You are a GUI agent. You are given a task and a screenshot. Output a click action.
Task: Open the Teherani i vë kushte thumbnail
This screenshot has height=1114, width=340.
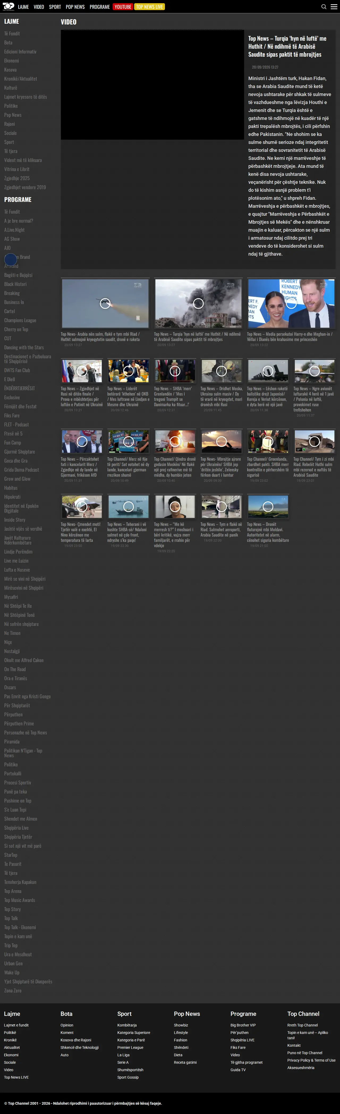128,506
